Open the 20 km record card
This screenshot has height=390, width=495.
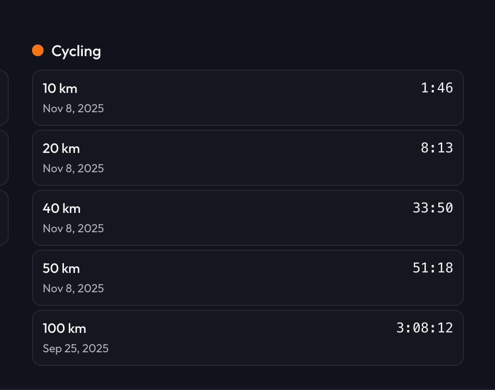tap(248, 158)
